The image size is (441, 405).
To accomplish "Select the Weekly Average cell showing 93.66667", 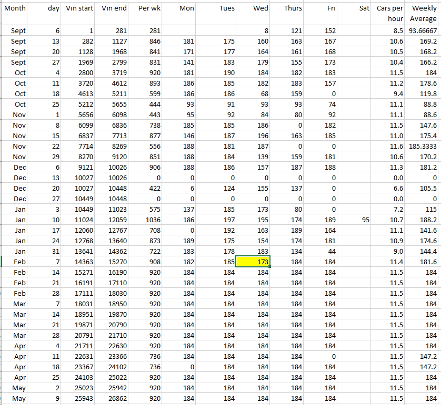I will 423,31.
